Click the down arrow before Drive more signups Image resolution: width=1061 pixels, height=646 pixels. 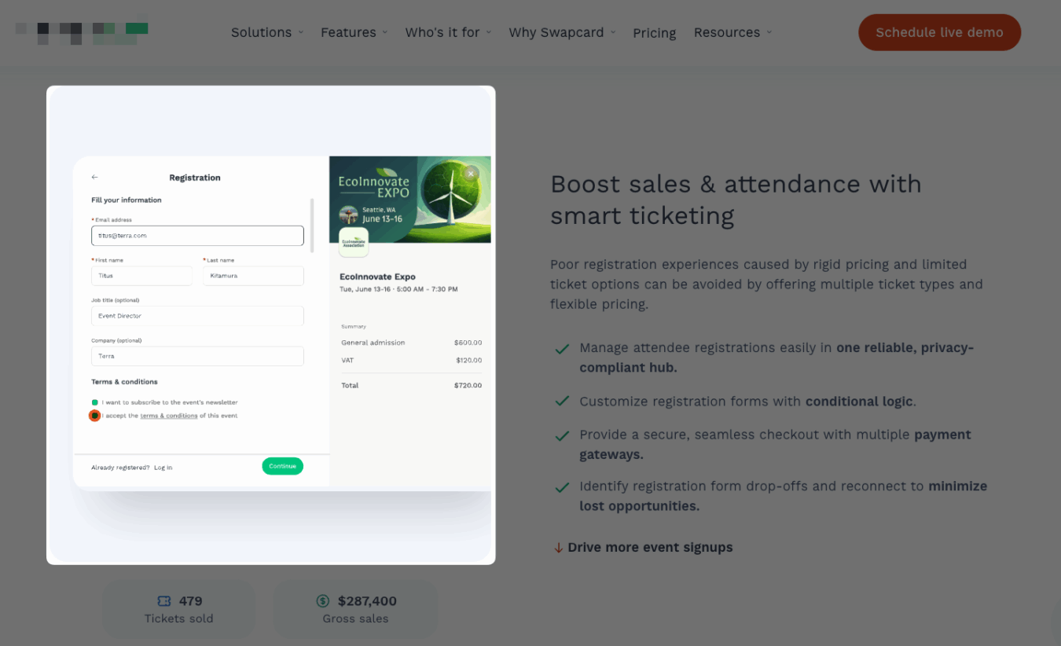tap(558, 548)
